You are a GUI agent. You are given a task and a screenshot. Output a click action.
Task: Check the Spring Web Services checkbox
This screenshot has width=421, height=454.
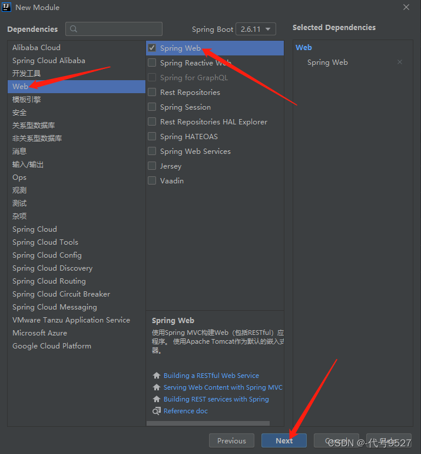[x=152, y=151]
